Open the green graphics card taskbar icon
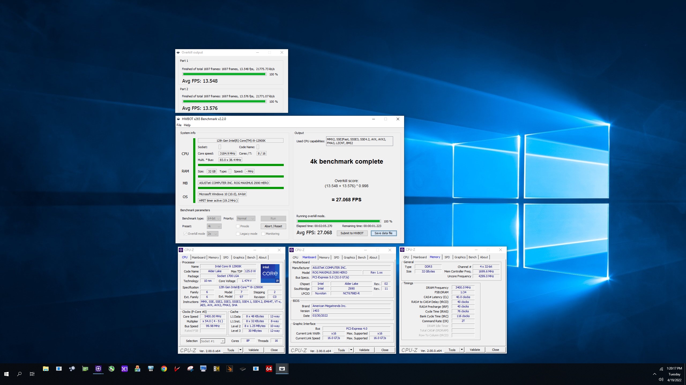Image resolution: width=686 pixels, height=385 pixels. pyautogui.click(x=85, y=369)
